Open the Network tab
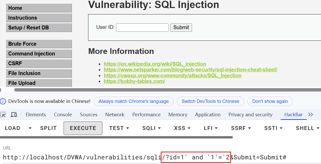 pyautogui.click(x=115, y=115)
